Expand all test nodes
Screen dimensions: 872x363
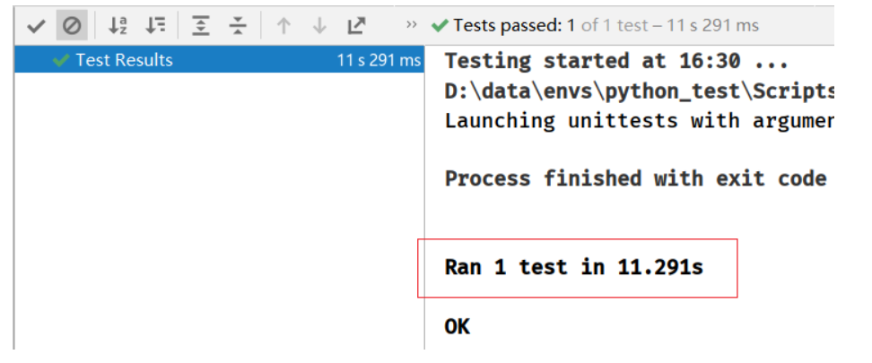(201, 26)
